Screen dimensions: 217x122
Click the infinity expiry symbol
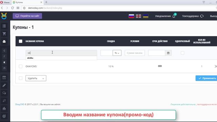tap(160, 66)
